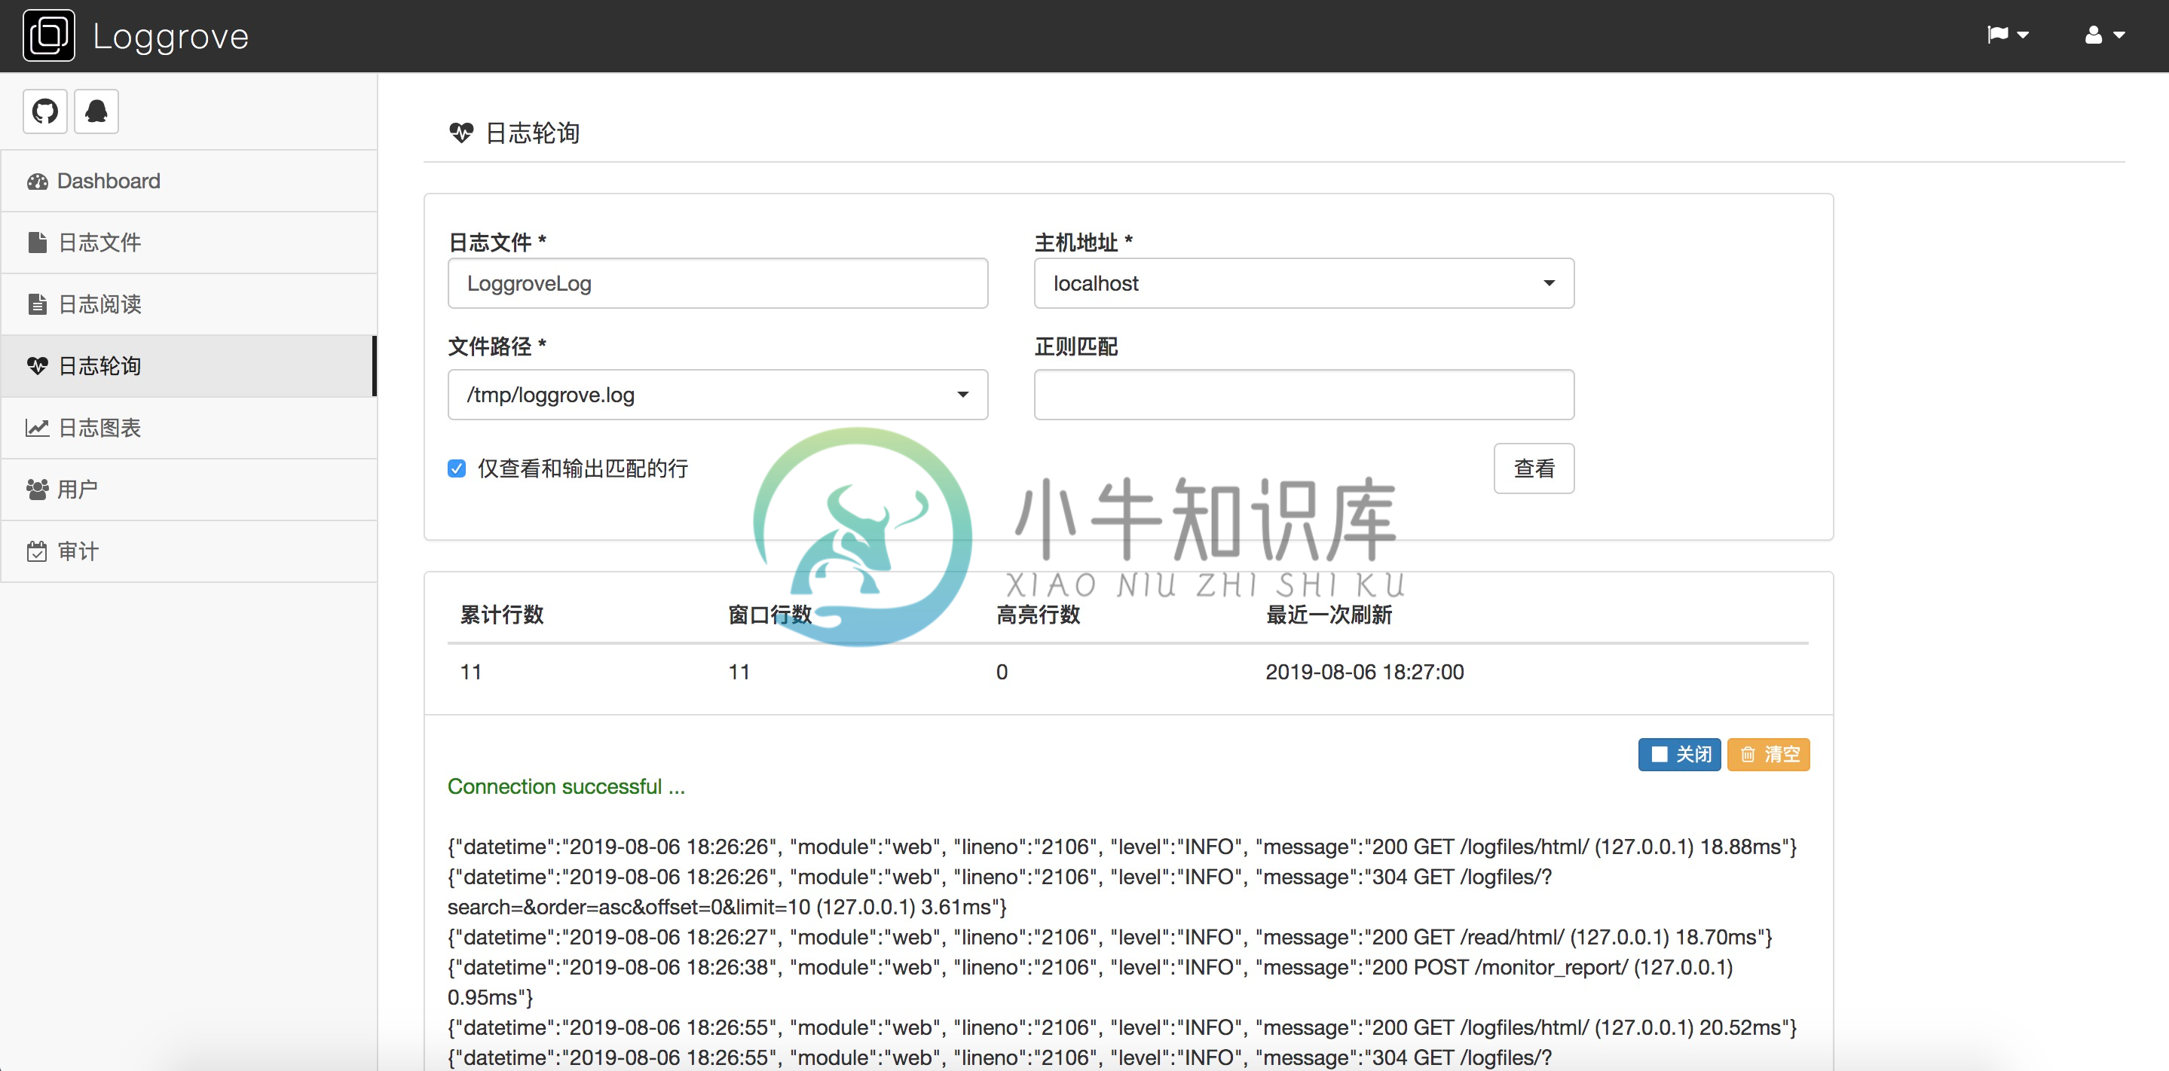The width and height of the screenshot is (2169, 1071).
Task: Click the 高亮行数 value 0
Action: (x=1002, y=673)
